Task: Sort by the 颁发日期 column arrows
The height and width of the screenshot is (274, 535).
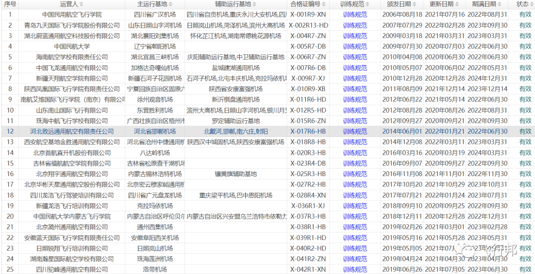Action: point(414,4)
